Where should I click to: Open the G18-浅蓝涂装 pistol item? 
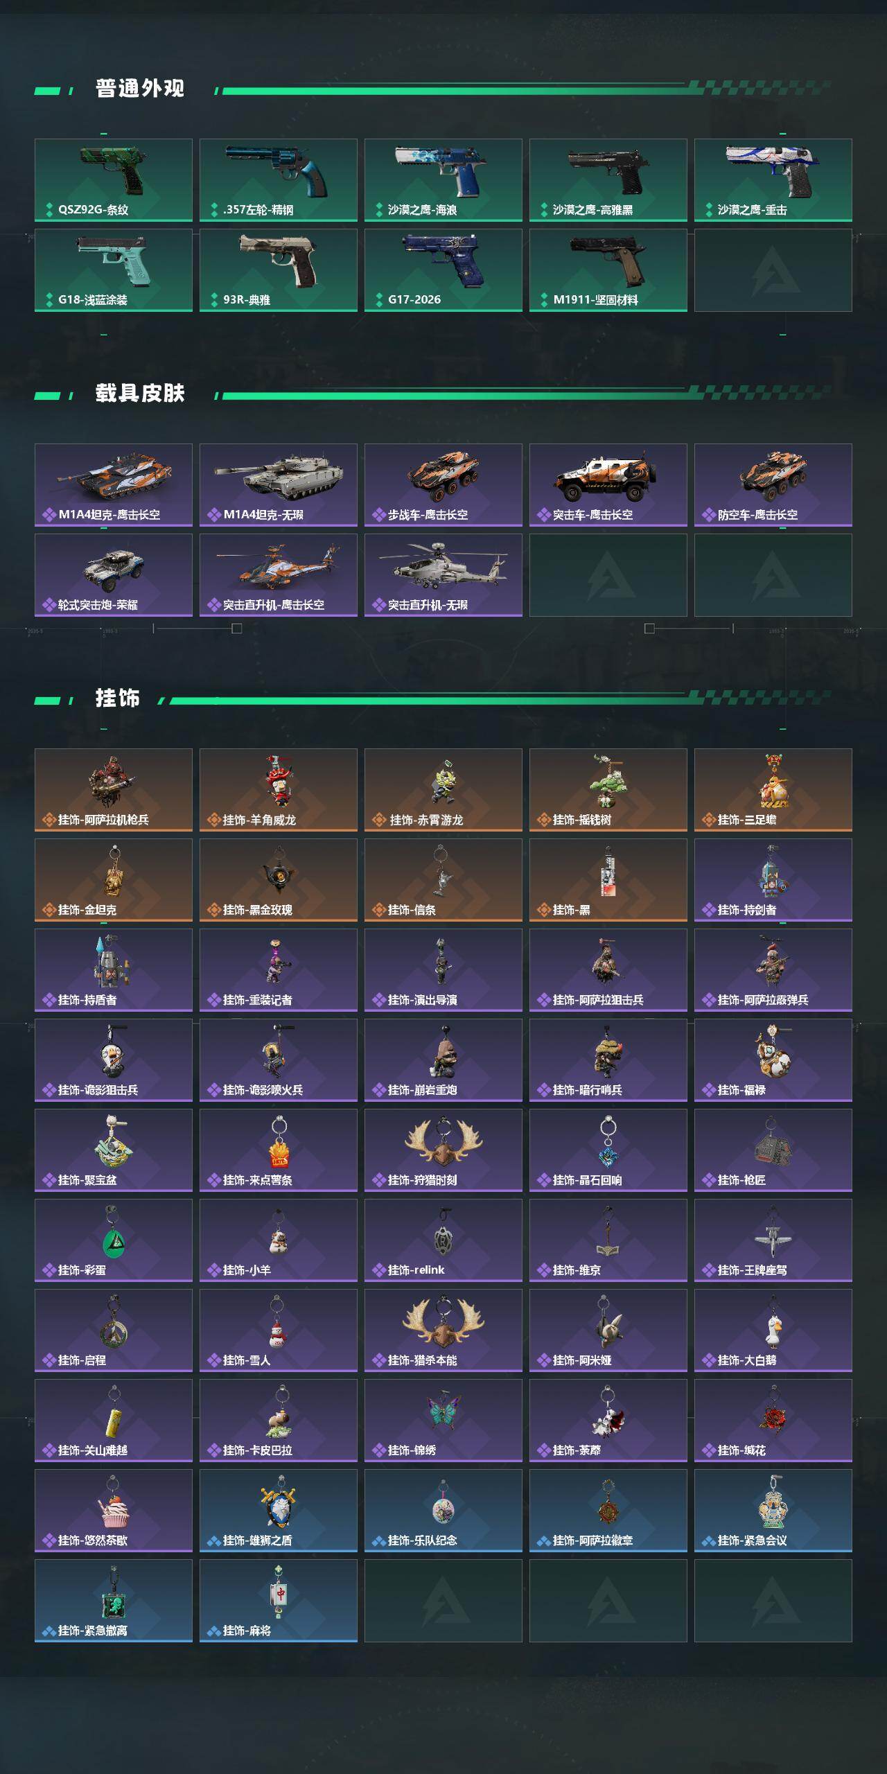114,270
